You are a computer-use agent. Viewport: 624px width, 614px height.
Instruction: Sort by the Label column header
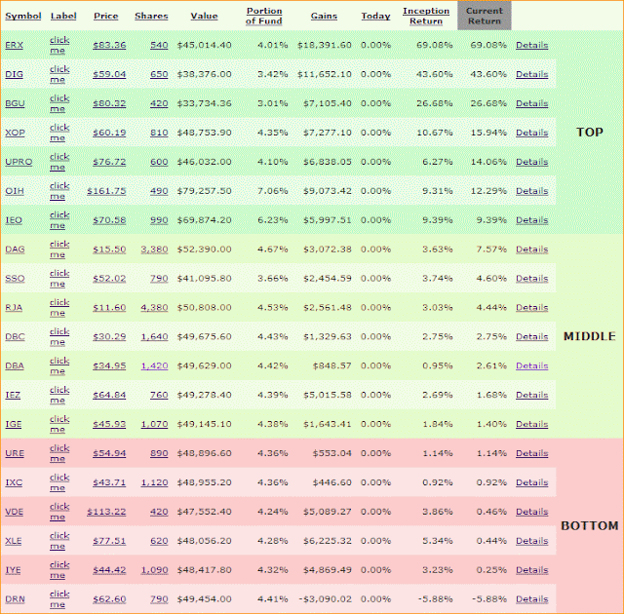point(63,16)
